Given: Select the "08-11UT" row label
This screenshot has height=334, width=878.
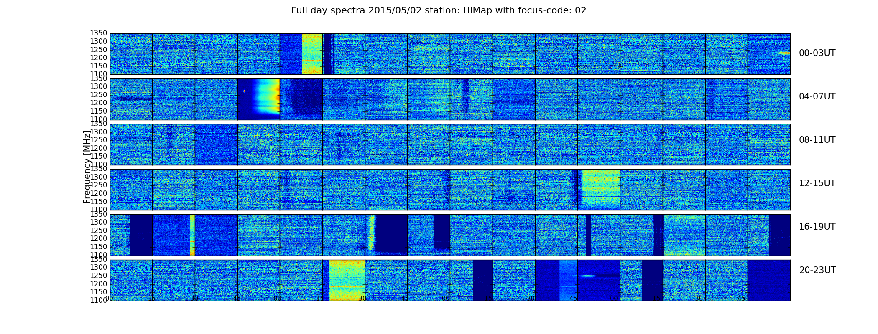Looking at the screenshot, I should pos(817,140).
